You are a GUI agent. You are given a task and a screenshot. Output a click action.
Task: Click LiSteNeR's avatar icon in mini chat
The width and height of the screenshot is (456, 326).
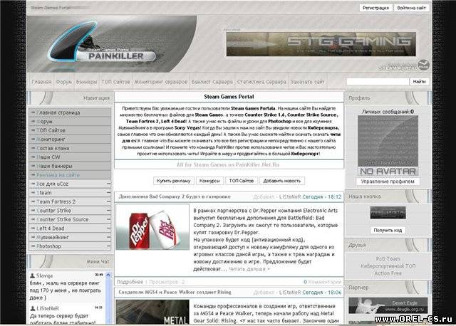(x=33, y=307)
